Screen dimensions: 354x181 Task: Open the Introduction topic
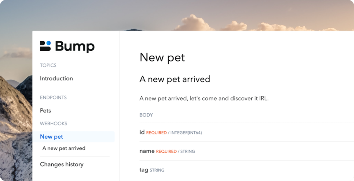tap(56, 78)
